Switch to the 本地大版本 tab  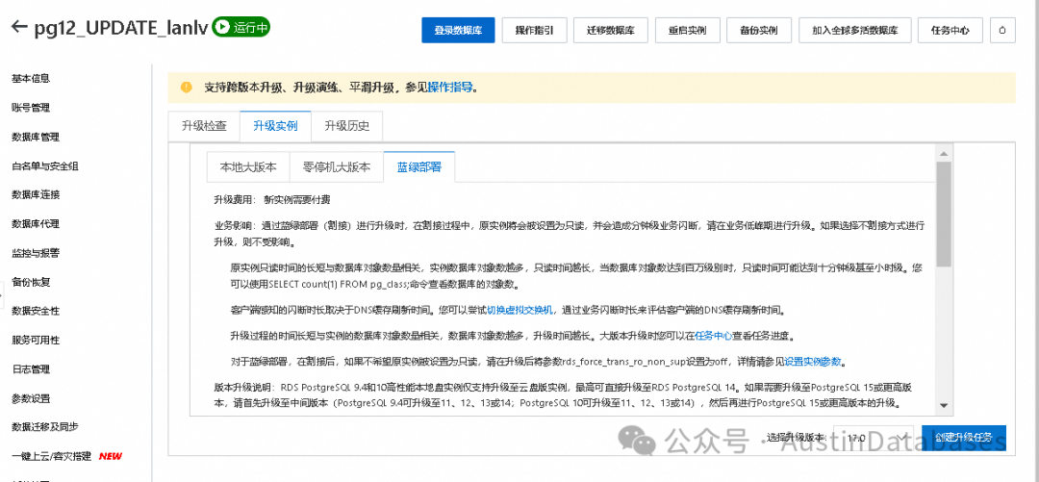click(x=248, y=167)
